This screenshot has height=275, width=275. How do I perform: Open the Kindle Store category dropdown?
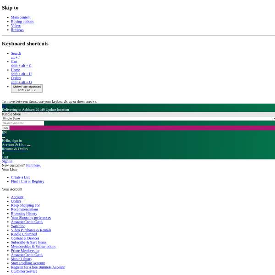pyautogui.click(x=137, y=118)
